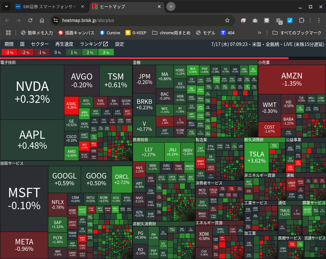Show more bookmarks via the chevron
Viewport: 326px width, 259px height.
259,33
